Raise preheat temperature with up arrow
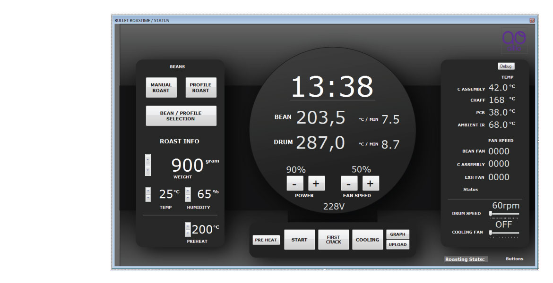Image resolution: width=553 pixels, height=283 pixels. pos(188,226)
